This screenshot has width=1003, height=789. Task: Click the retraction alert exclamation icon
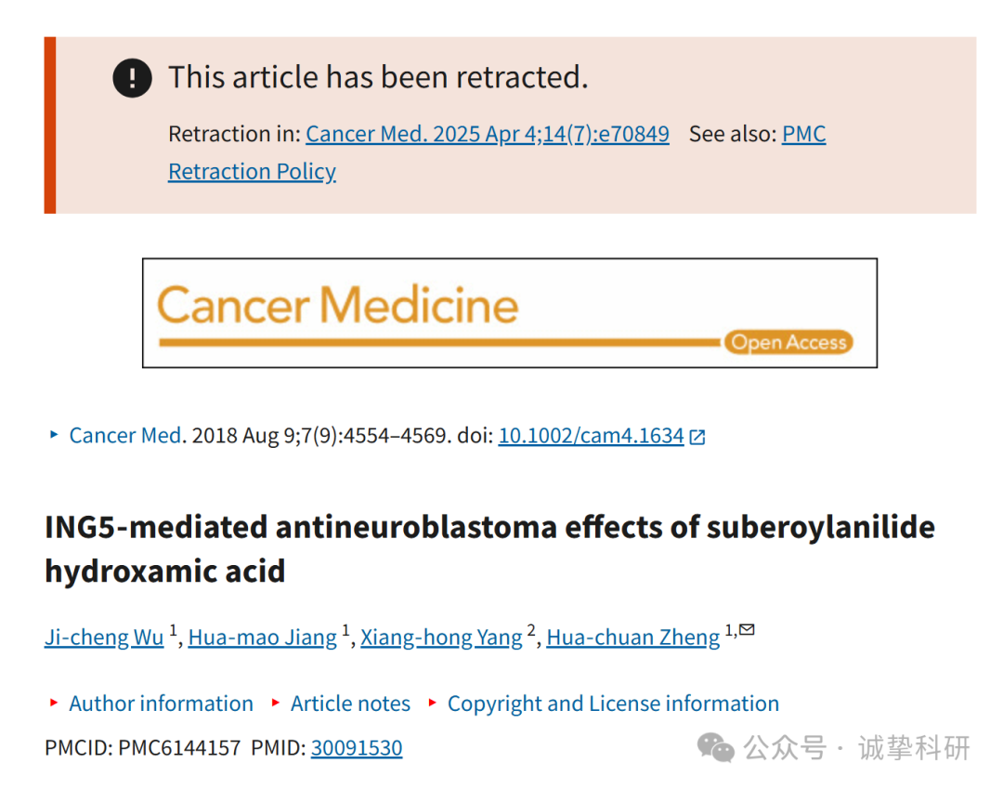pos(133,78)
